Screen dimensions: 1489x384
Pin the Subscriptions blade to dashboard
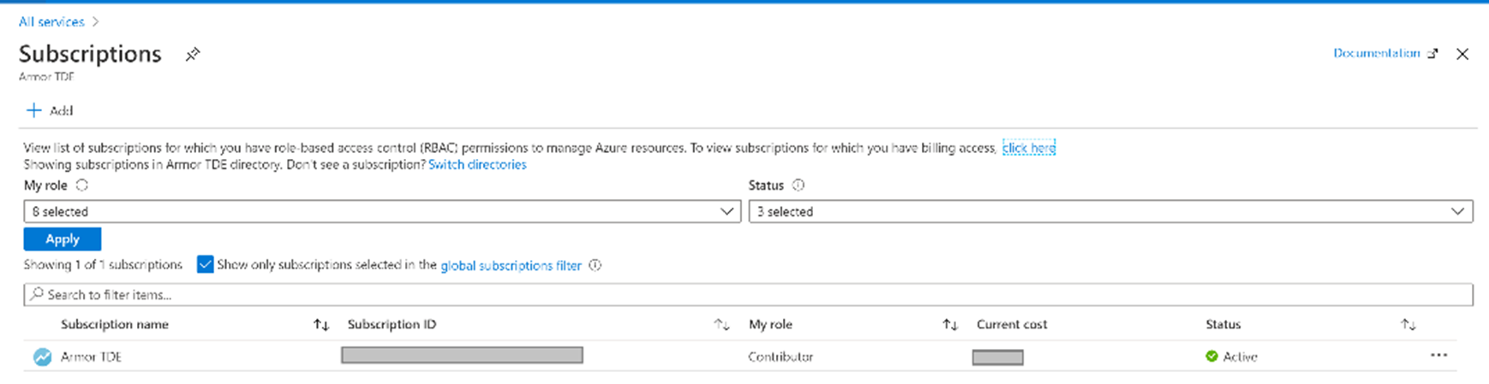pos(193,55)
